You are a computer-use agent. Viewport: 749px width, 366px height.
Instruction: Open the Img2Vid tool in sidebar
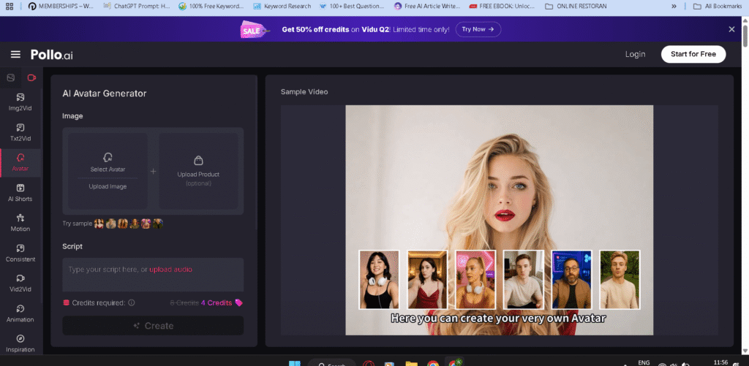click(20, 101)
